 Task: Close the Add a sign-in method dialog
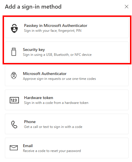coord(127,7)
